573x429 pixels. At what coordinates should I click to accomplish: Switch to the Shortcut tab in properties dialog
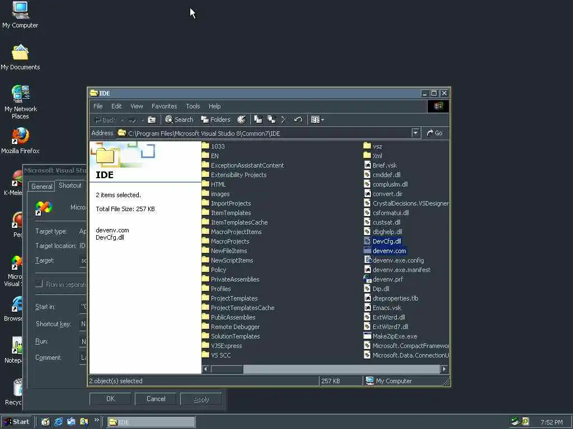coord(70,185)
